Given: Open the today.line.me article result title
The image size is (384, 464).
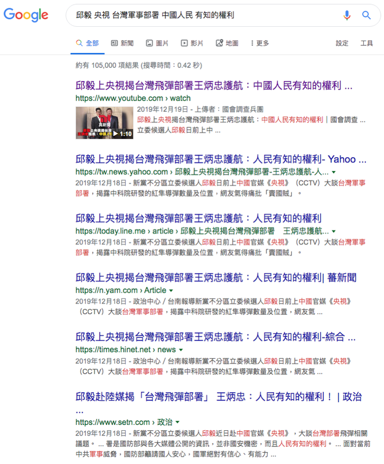Looking at the screenshot, I should click(x=198, y=219).
